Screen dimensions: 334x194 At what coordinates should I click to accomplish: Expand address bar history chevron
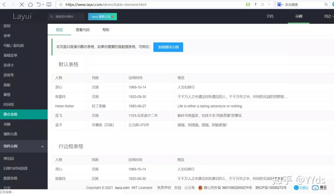tap(269, 4)
